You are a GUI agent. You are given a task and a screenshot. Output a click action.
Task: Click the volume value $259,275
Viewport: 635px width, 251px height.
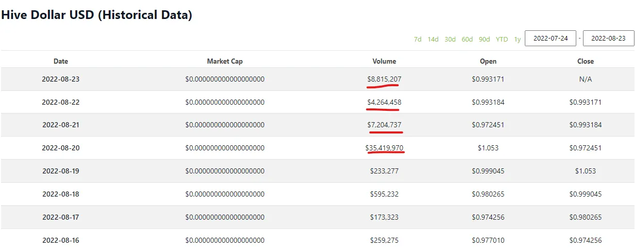click(x=384, y=240)
